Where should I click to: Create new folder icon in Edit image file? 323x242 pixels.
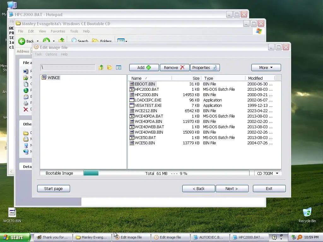click(x=109, y=67)
